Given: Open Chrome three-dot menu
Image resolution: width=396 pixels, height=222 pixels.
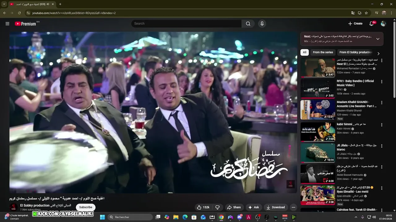Looking at the screenshot, I should [x=391, y=13].
